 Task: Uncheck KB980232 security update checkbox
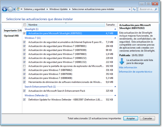(24, 58)
